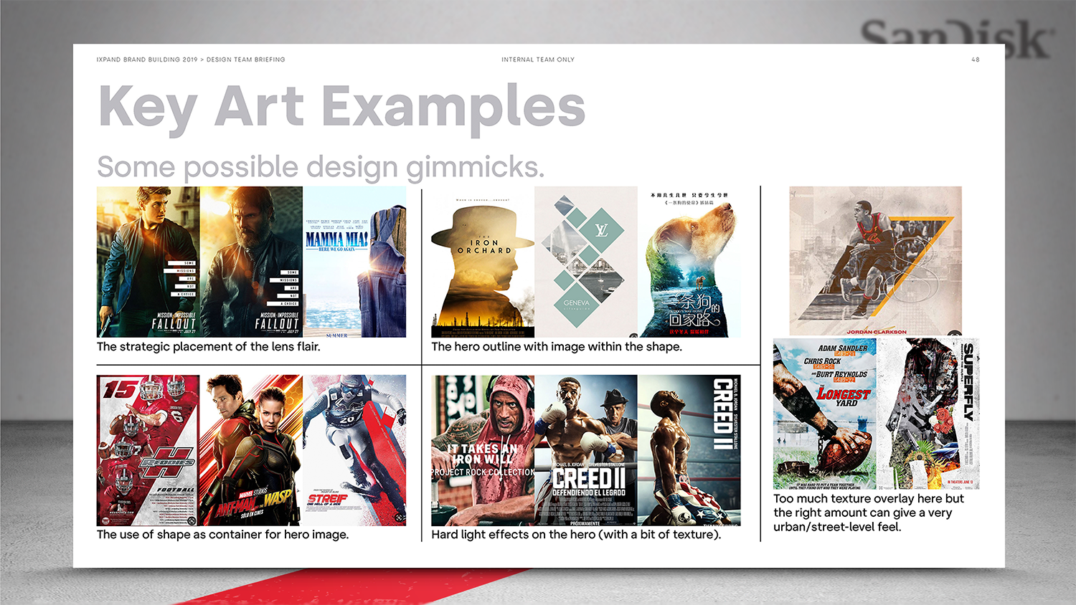
Task: Click the shape as container caption
Action: click(223, 535)
